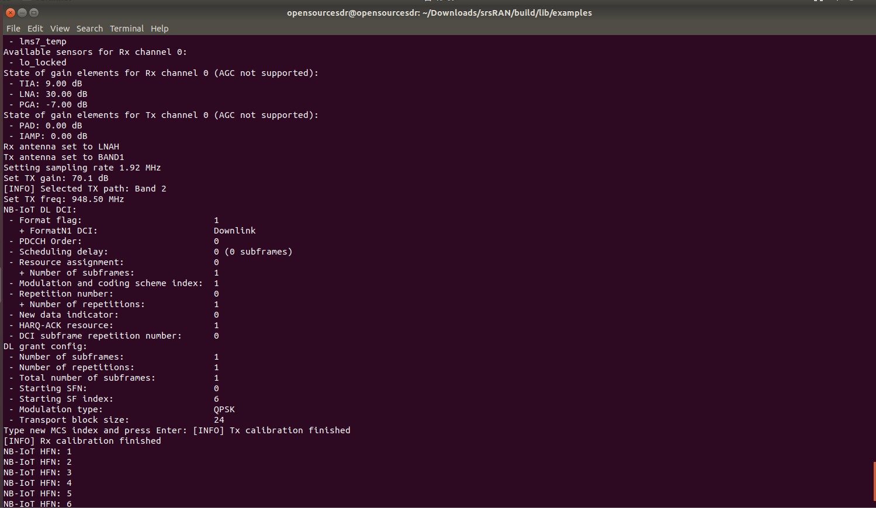Image resolution: width=876 pixels, height=508 pixels.
Task: Click '[INFO] Selected TX path: Band 2' line
Action: tap(85, 189)
